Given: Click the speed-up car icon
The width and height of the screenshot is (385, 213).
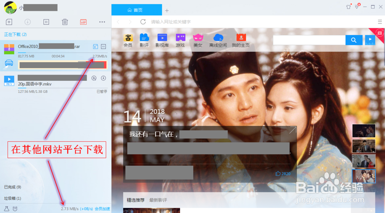Looking at the screenshot, I should [x=9, y=63].
